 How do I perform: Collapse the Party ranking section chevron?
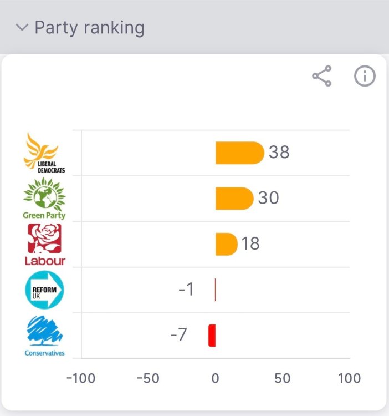pos(22,28)
